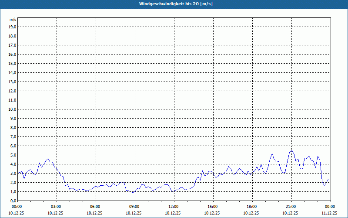Click the 03:00 time marker
The height and width of the screenshot is (218, 348).
point(56,207)
